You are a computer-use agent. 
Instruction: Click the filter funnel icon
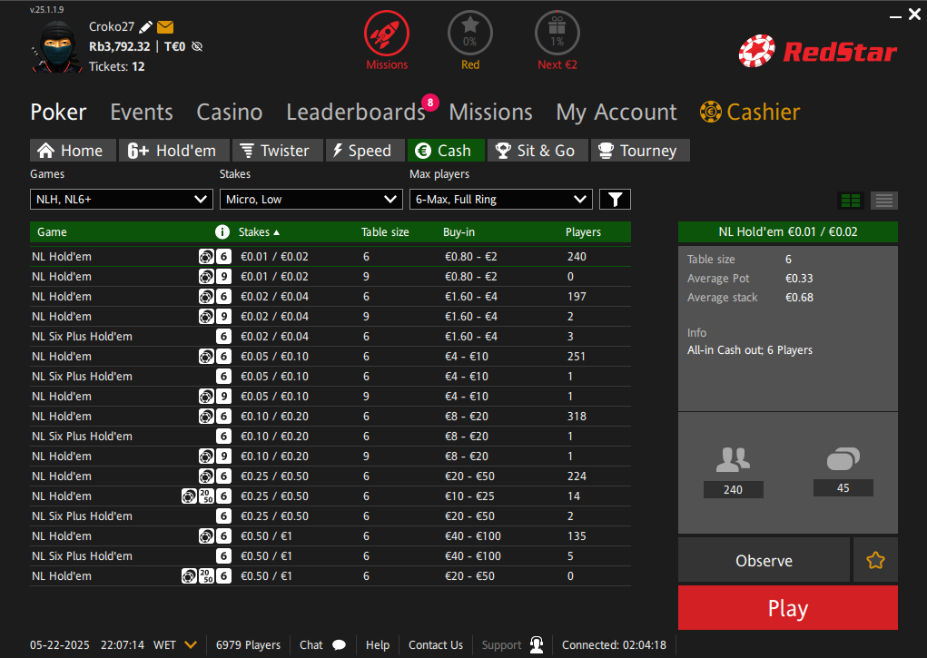pyautogui.click(x=615, y=200)
